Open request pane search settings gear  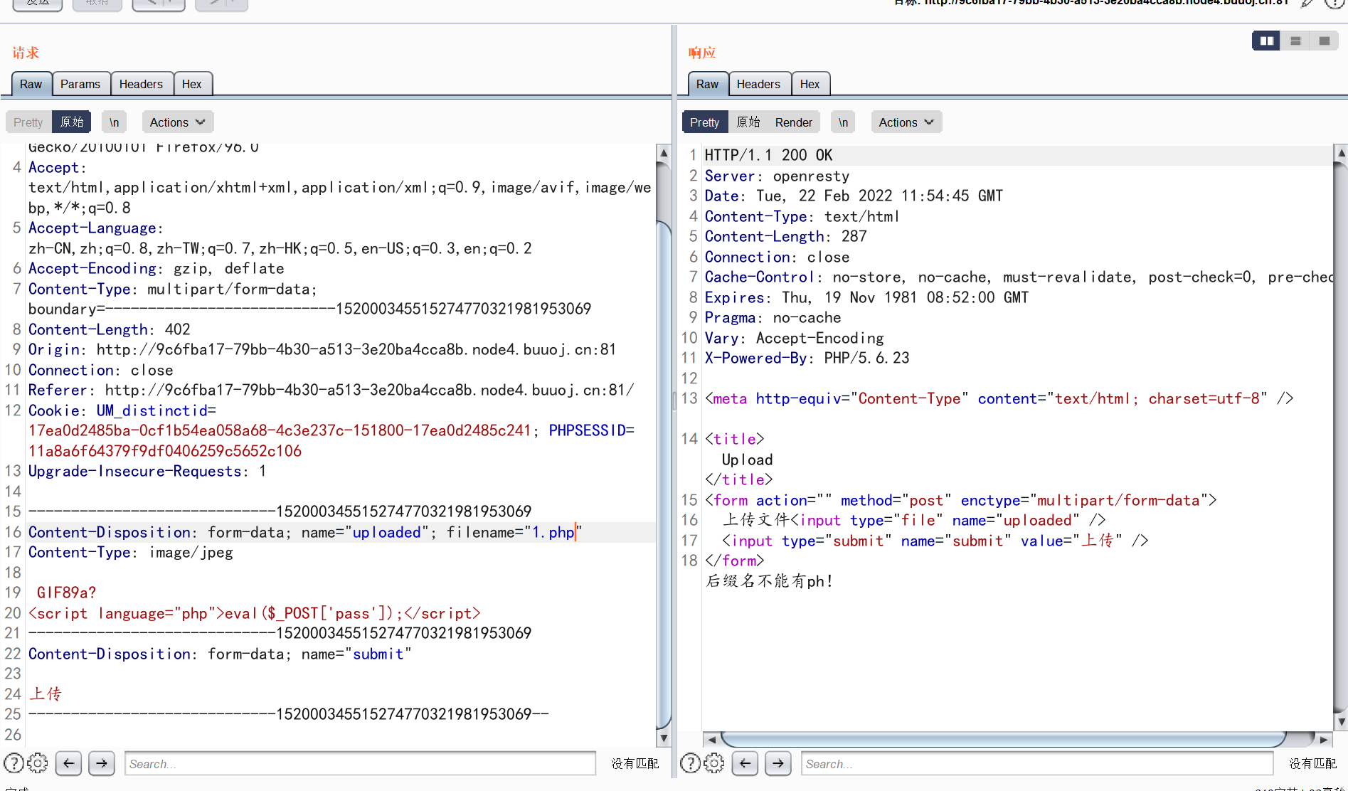(x=38, y=763)
